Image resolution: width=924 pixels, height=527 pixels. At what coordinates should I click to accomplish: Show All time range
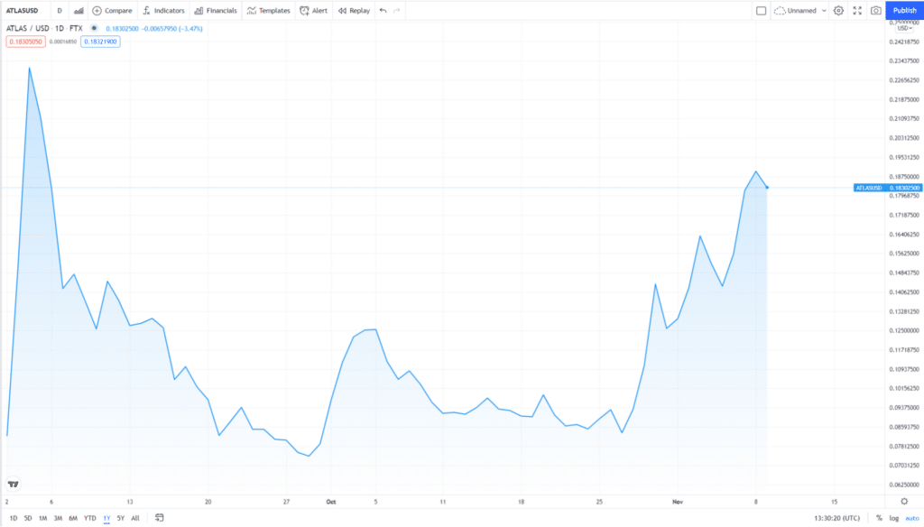click(x=135, y=518)
